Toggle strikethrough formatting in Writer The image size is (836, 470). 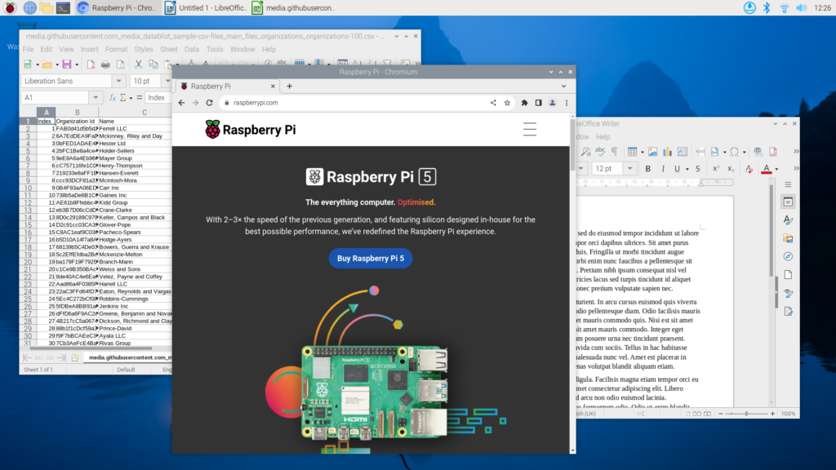(697, 168)
